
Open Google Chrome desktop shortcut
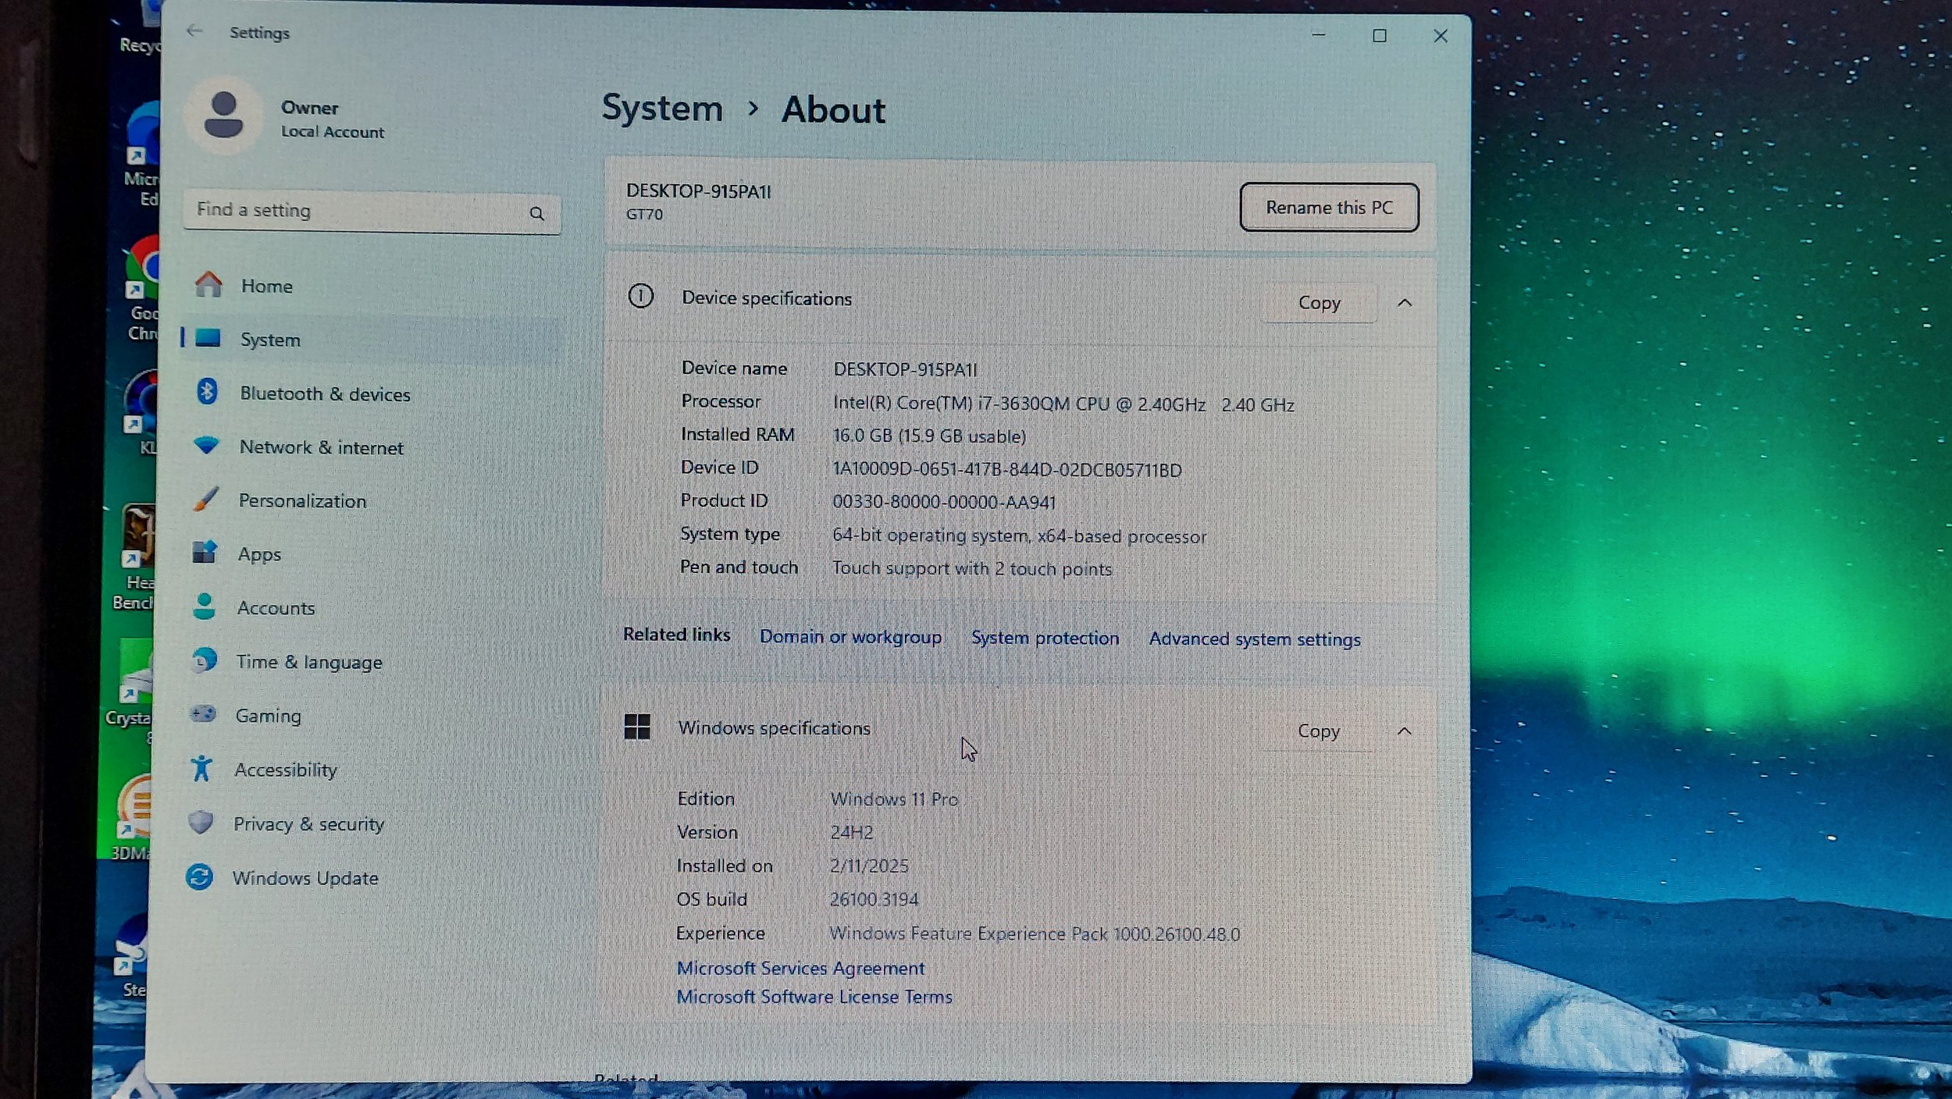pos(144,289)
